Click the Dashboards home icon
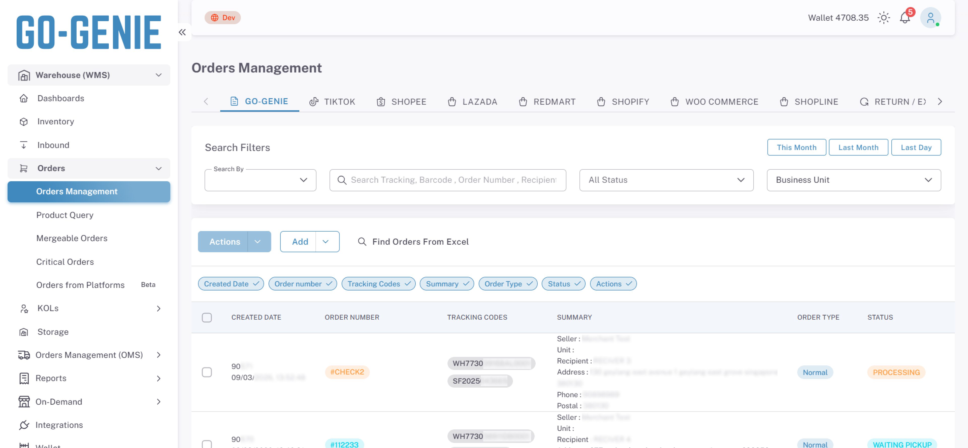Screen dimensions: 968x448 (24, 98)
